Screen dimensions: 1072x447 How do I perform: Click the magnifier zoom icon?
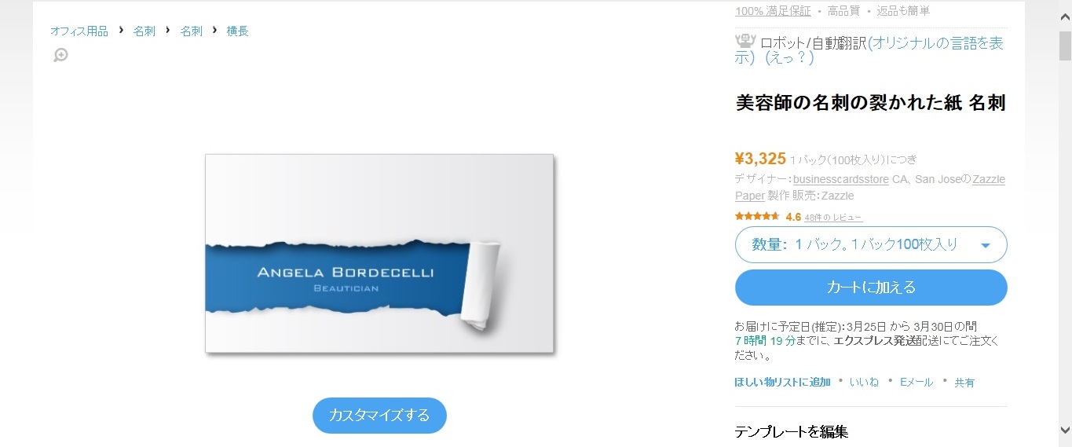[x=60, y=55]
